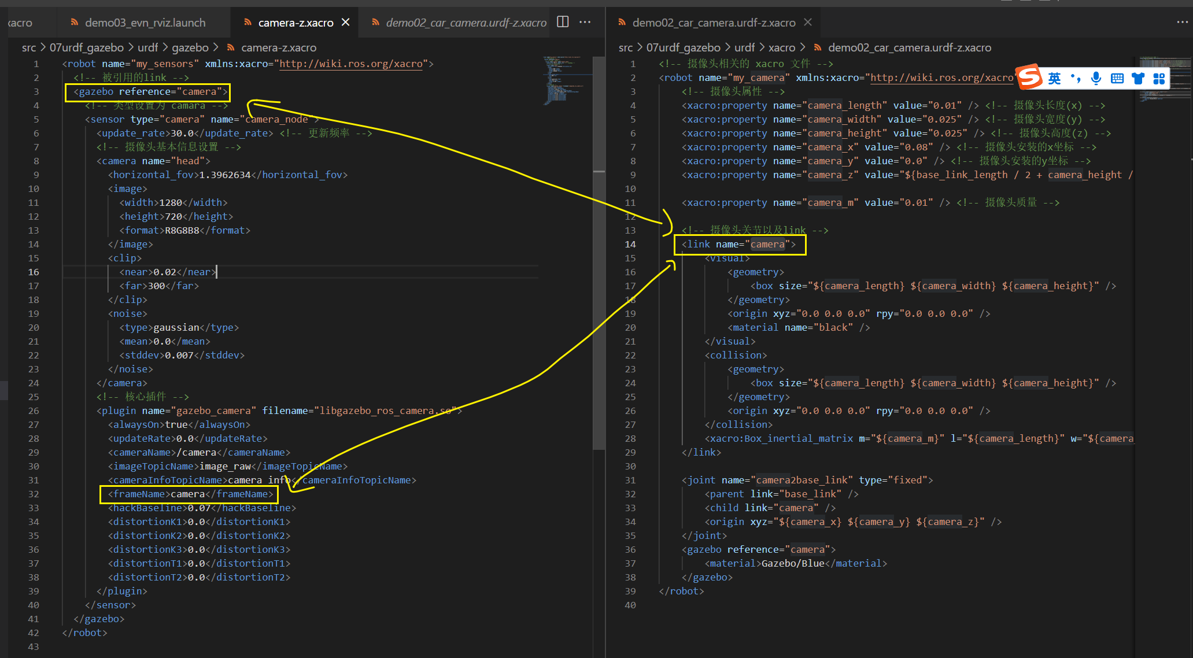Follow wiki.ros.org/xacro link in left editor
The image size is (1193, 658).
[351, 64]
